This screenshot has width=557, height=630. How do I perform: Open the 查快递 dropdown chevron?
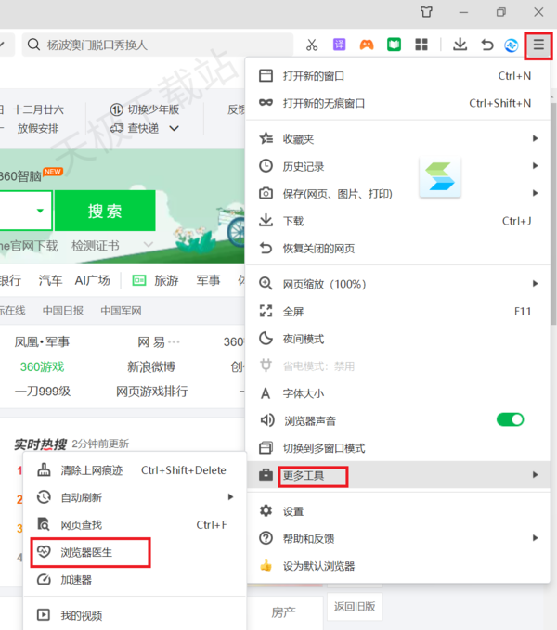tap(175, 129)
